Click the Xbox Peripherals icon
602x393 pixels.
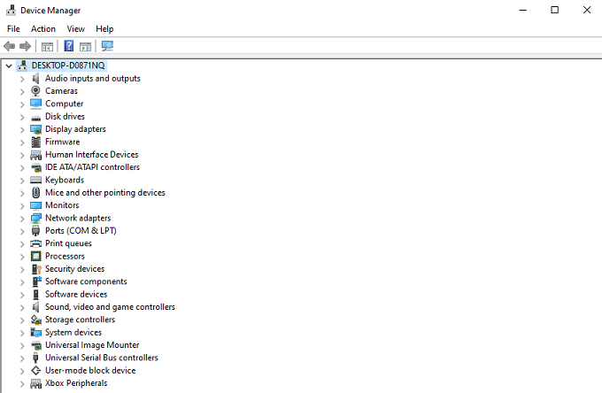[x=35, y=383]
